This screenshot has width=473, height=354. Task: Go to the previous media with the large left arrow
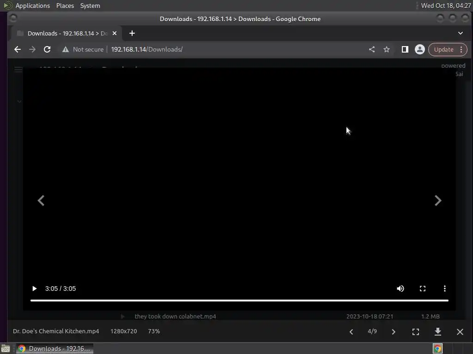(41, 201)
